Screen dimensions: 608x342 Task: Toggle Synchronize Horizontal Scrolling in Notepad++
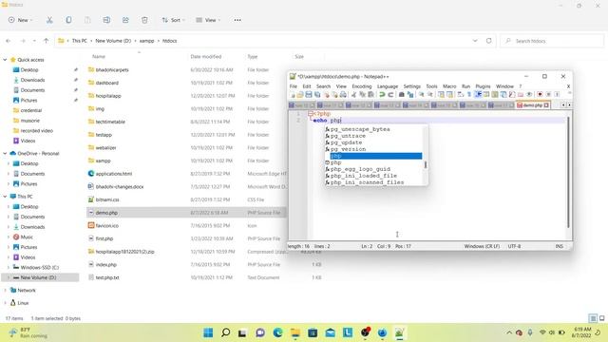tap(449, 94)
